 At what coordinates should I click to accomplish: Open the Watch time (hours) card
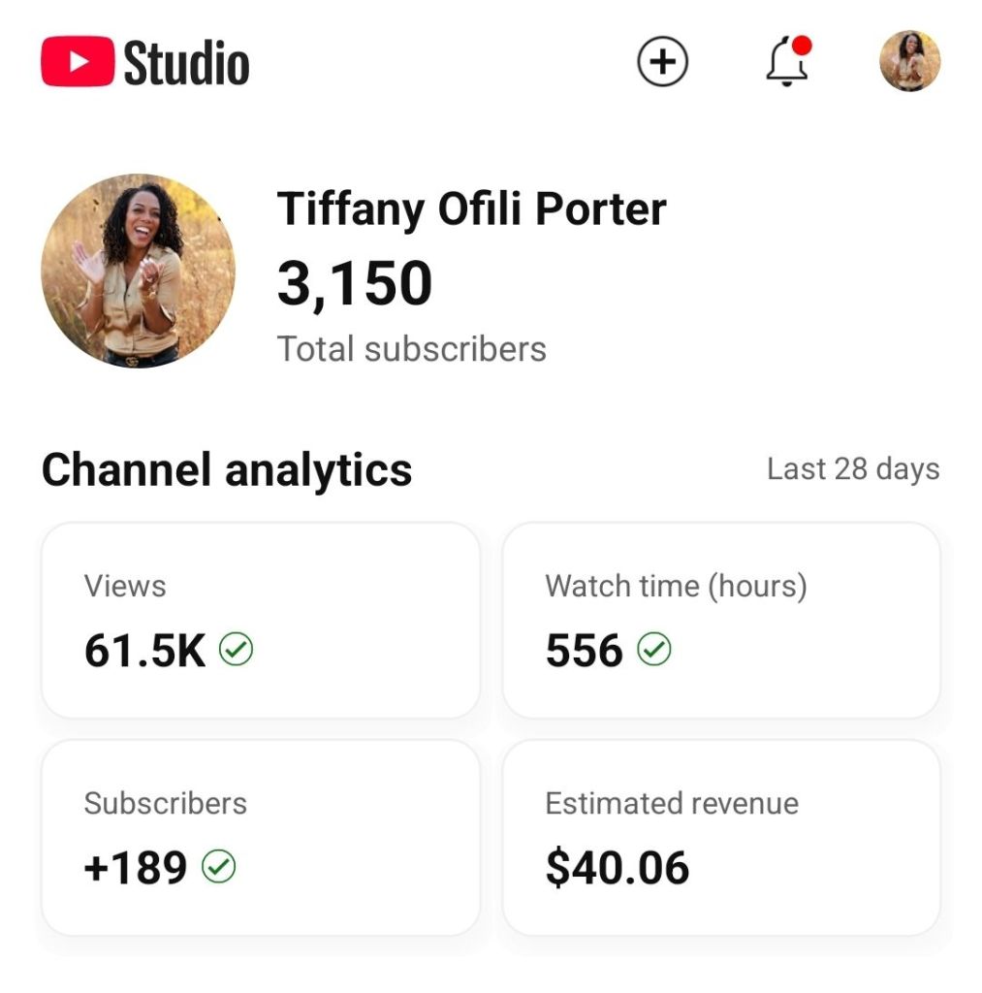(x=720, y=621)
